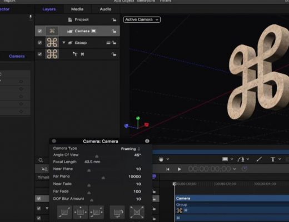Click the camera icon beside the Camera layer name
This screenshot has width=289, height=222.
[x=70, y=31]
